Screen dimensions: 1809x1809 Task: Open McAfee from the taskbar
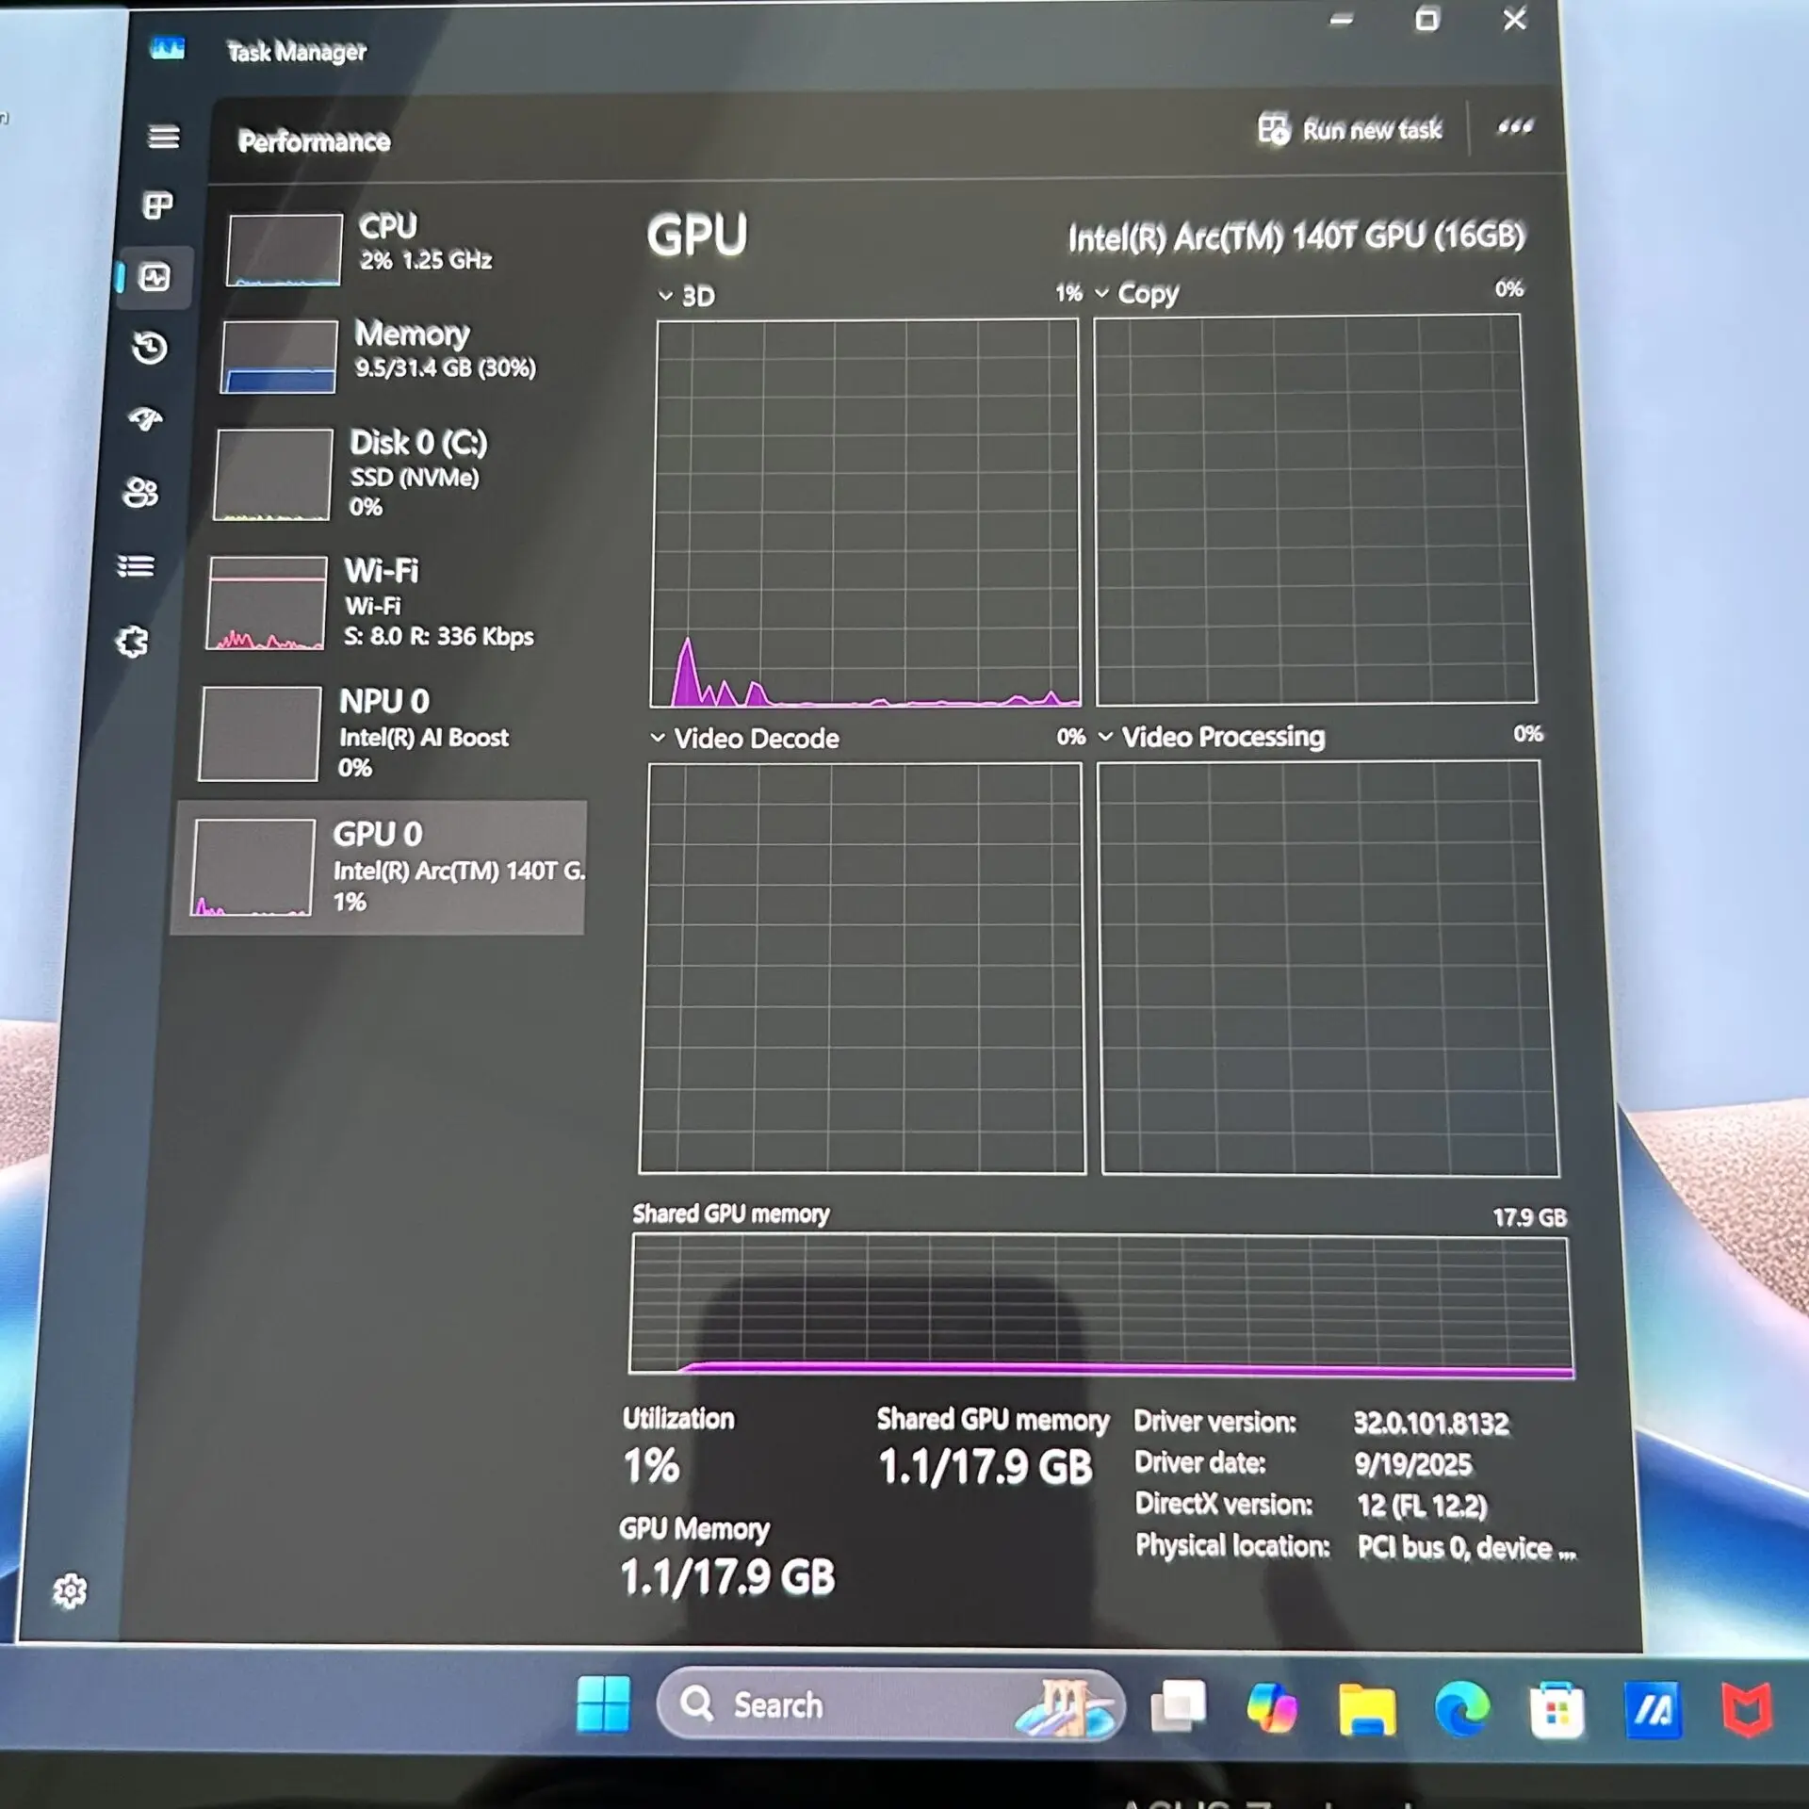coord(1748,1709)
